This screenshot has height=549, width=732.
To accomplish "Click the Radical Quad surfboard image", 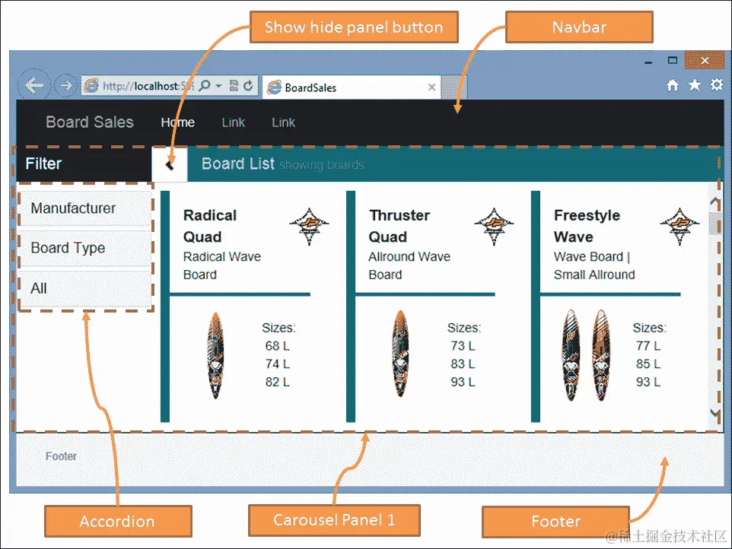I will click(215, 355).
